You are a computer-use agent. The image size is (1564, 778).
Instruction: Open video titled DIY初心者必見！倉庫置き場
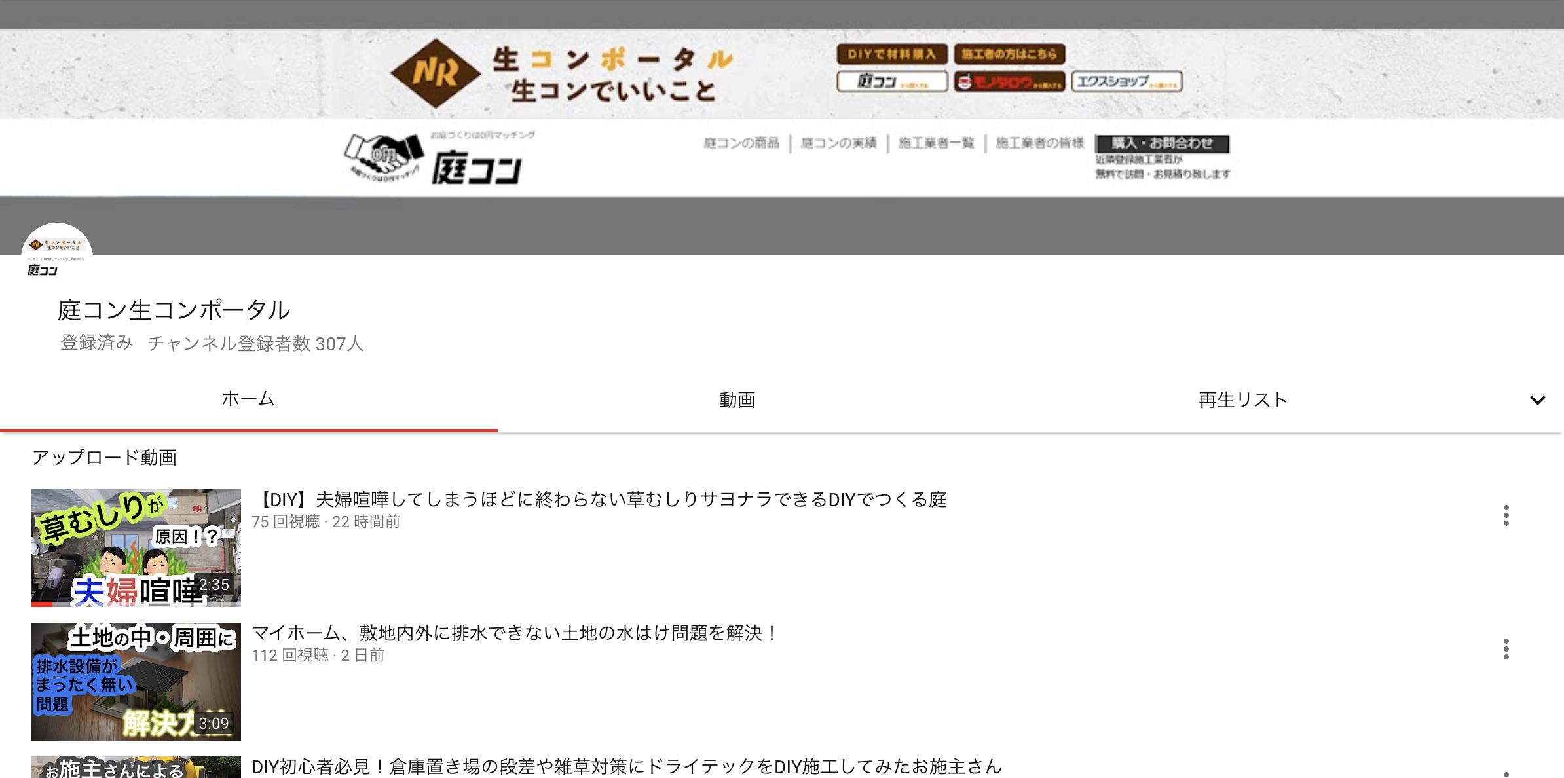pyautogui.click(x=627, y=767)
